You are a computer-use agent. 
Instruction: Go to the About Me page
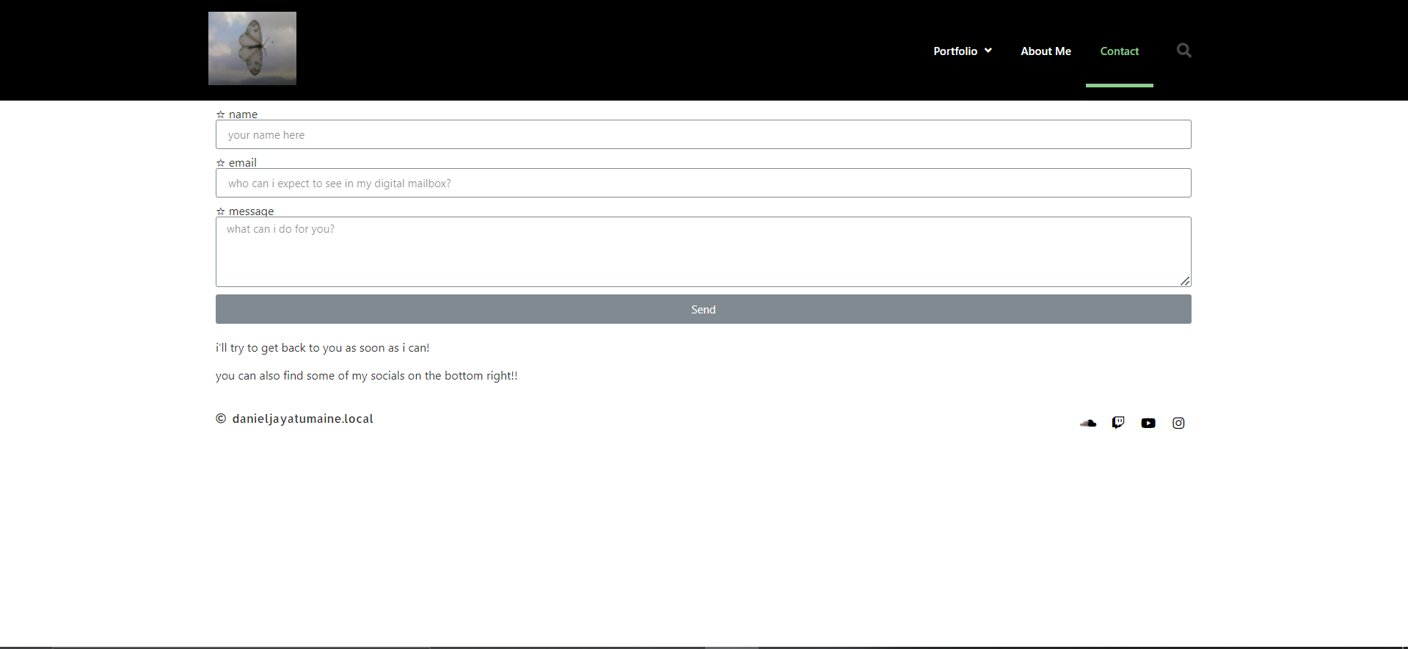click(1046, 51)
